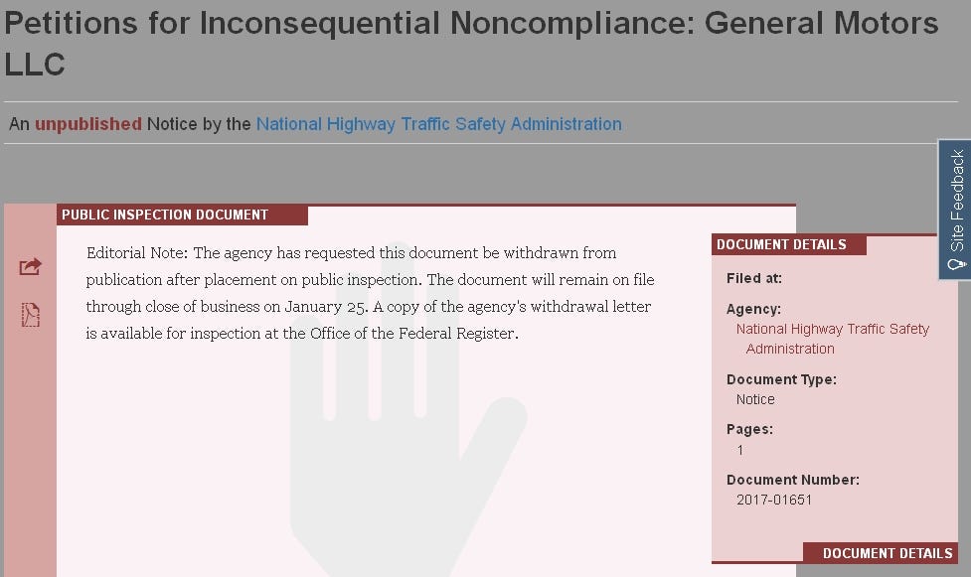
Task: Click the 'Agency:' label in details panel
Action: pyautogui.click(x=753, y=309)
